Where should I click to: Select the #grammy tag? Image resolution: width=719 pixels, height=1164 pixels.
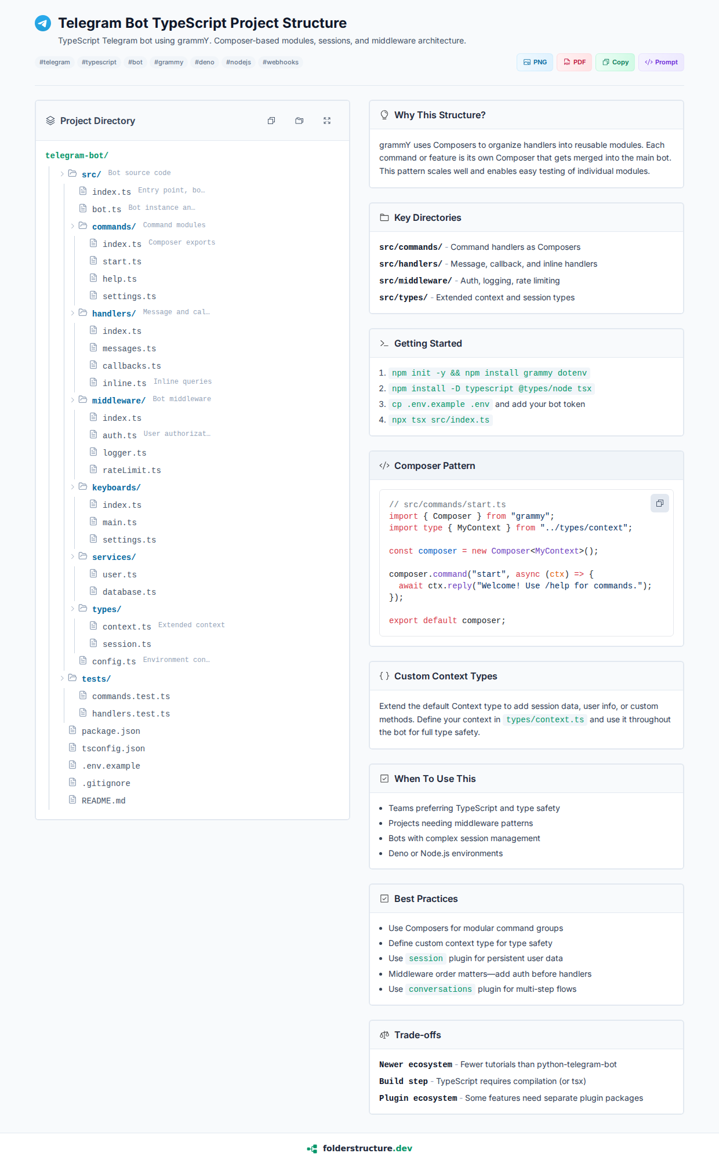click(169, 62)
